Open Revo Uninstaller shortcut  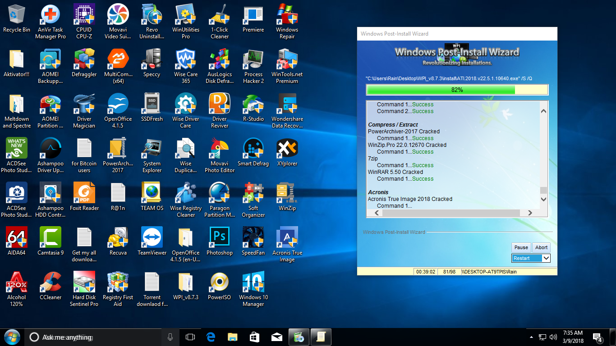click(152, 22)
